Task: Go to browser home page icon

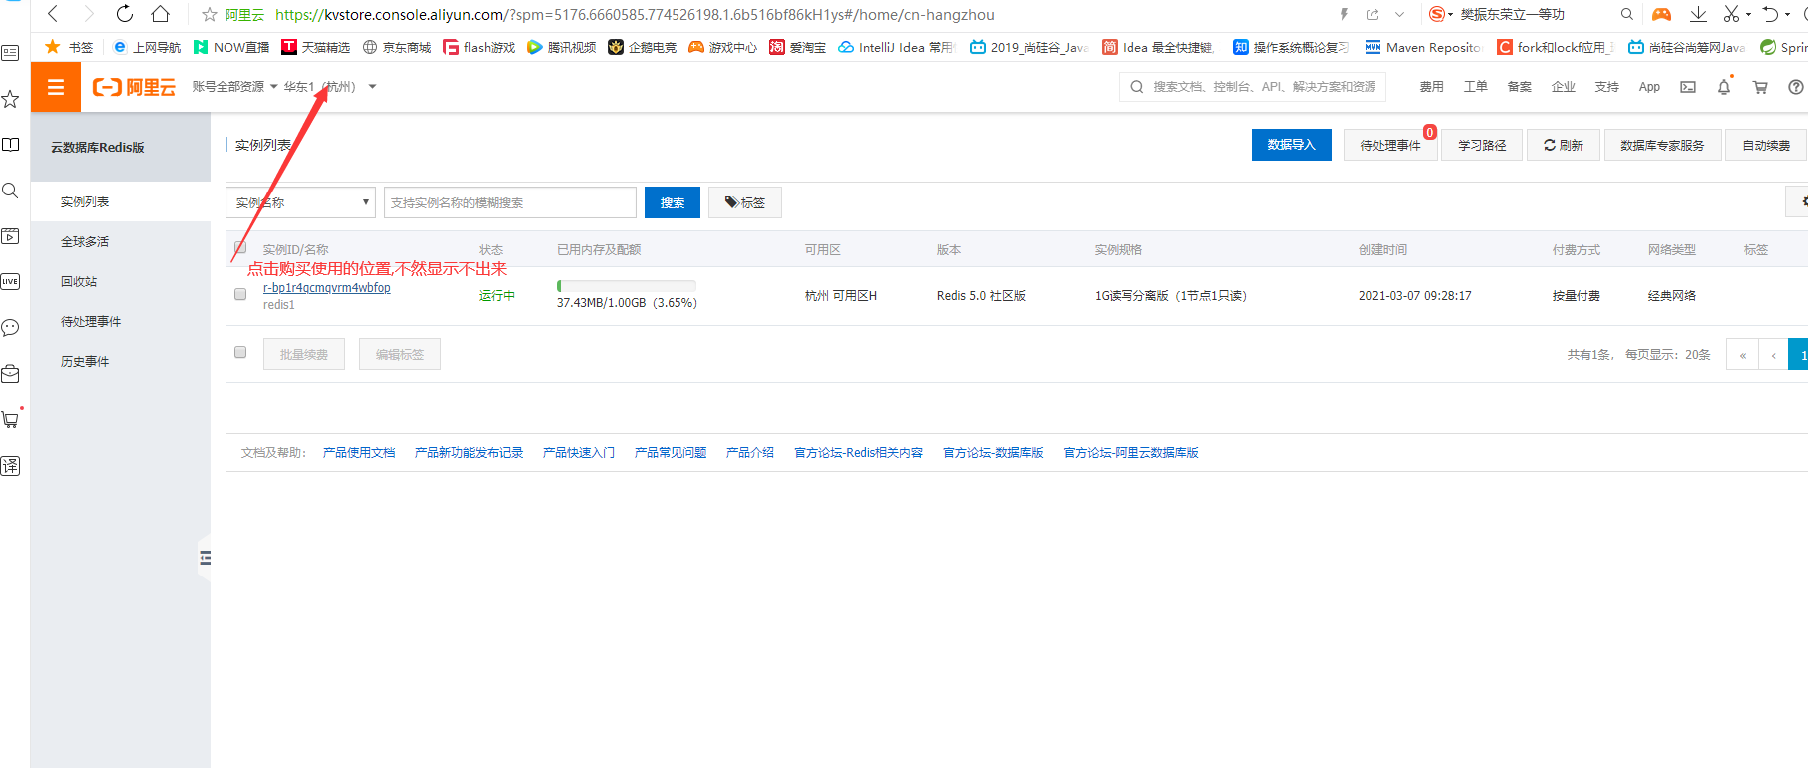Action: coord(160,14)
